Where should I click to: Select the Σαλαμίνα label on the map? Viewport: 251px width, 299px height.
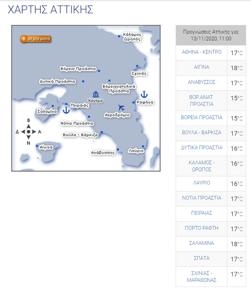(x=47, y=111)
